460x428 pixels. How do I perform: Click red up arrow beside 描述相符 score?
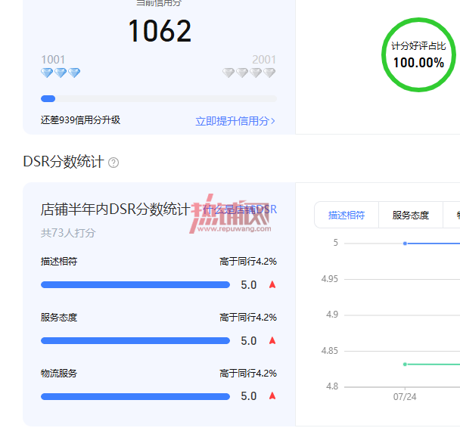pos(272,284)
